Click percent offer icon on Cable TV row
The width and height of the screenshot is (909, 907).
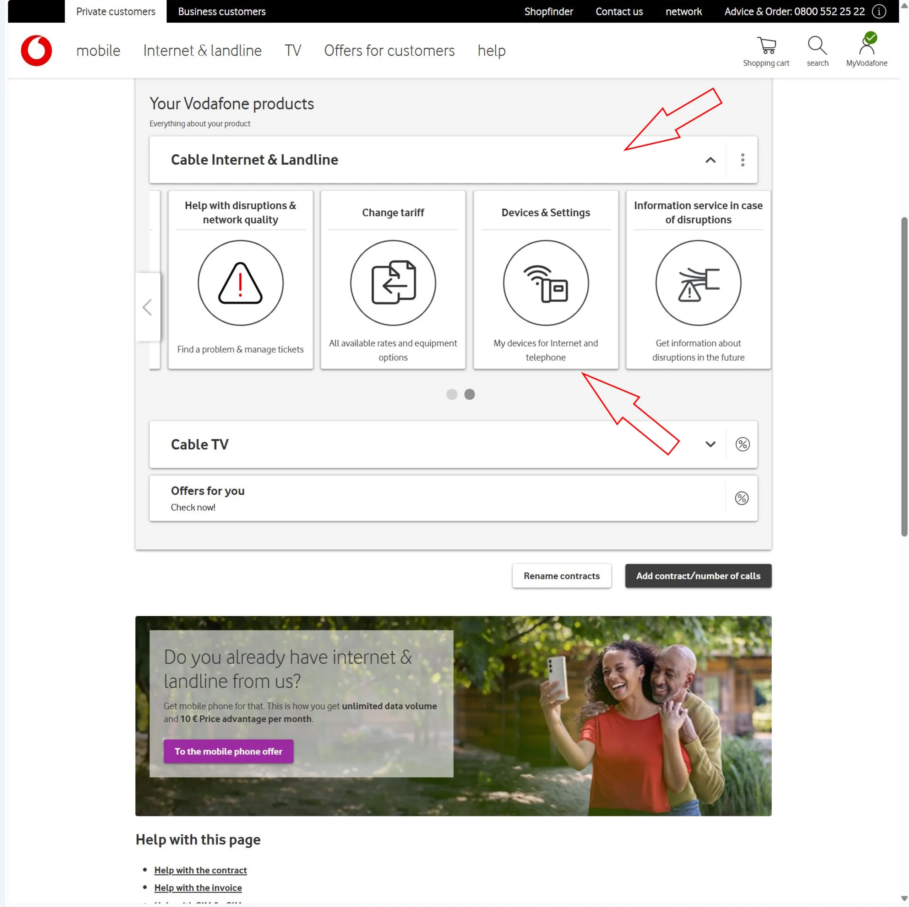[742, 444]
